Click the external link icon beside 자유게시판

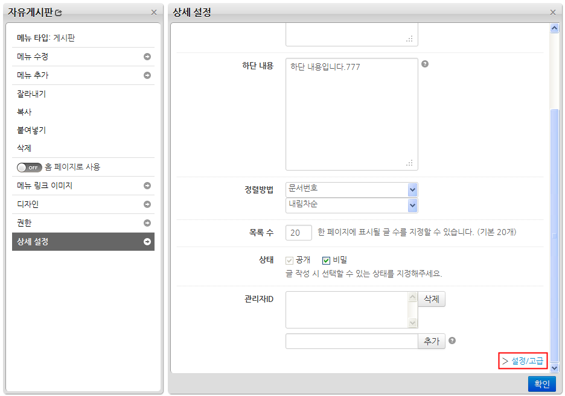pyautogui.click(x=59, y=13)
